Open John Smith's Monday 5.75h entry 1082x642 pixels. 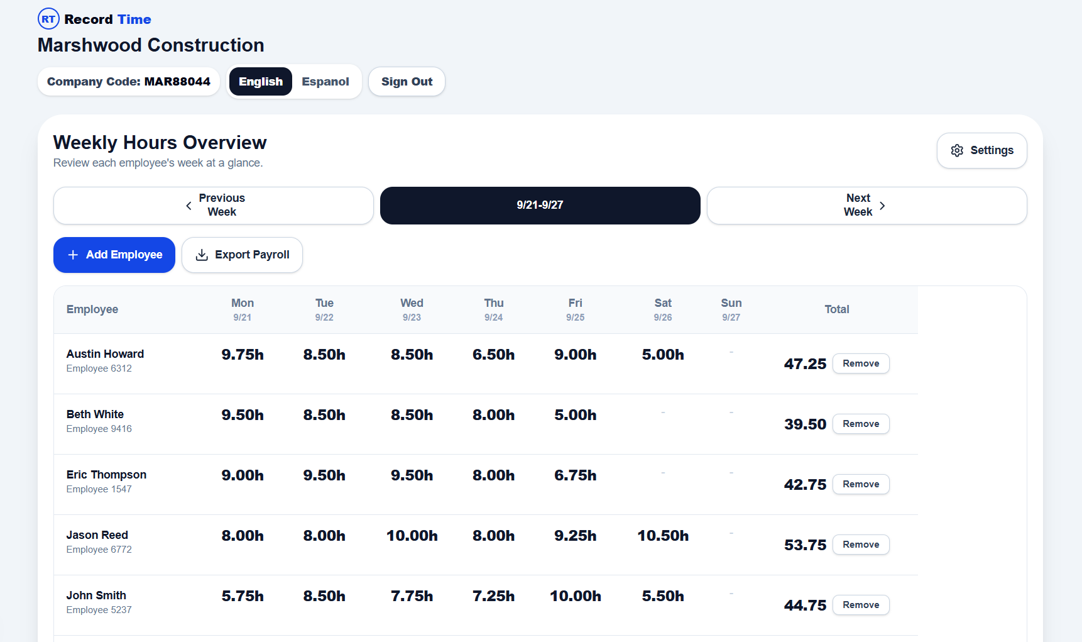[243, 596]
